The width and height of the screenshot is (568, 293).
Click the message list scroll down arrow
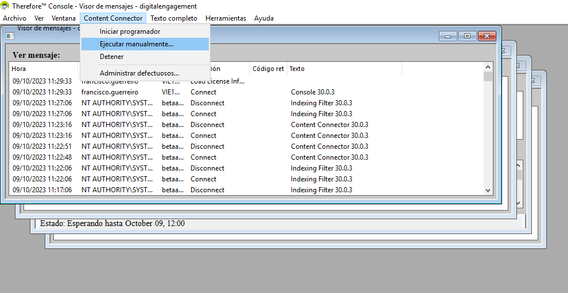(488, 190)
